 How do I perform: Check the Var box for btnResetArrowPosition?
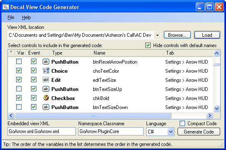[19, 62]
